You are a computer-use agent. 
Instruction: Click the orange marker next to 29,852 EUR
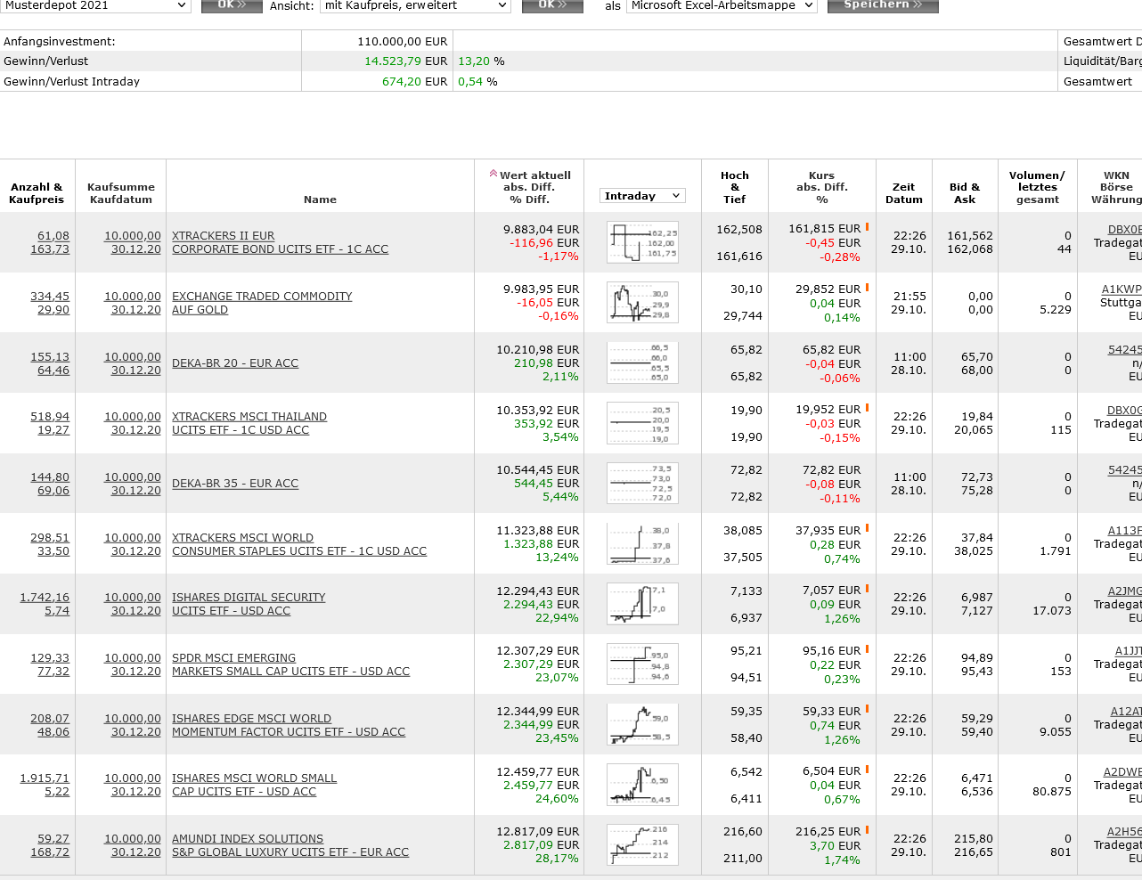[867, 288]
